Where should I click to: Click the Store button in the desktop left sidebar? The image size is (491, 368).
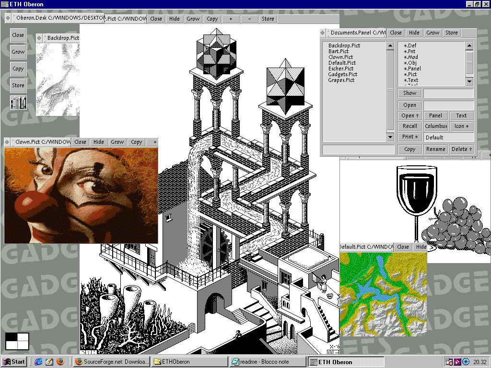coord(18,85)
